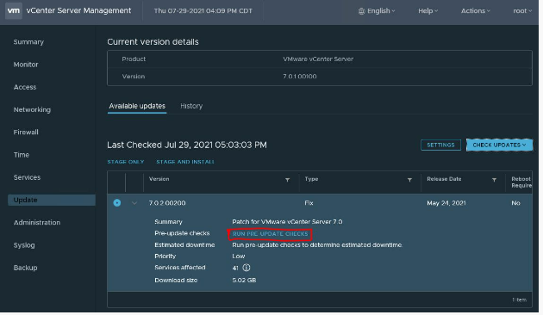Click the header date and time text

[203, 11]
